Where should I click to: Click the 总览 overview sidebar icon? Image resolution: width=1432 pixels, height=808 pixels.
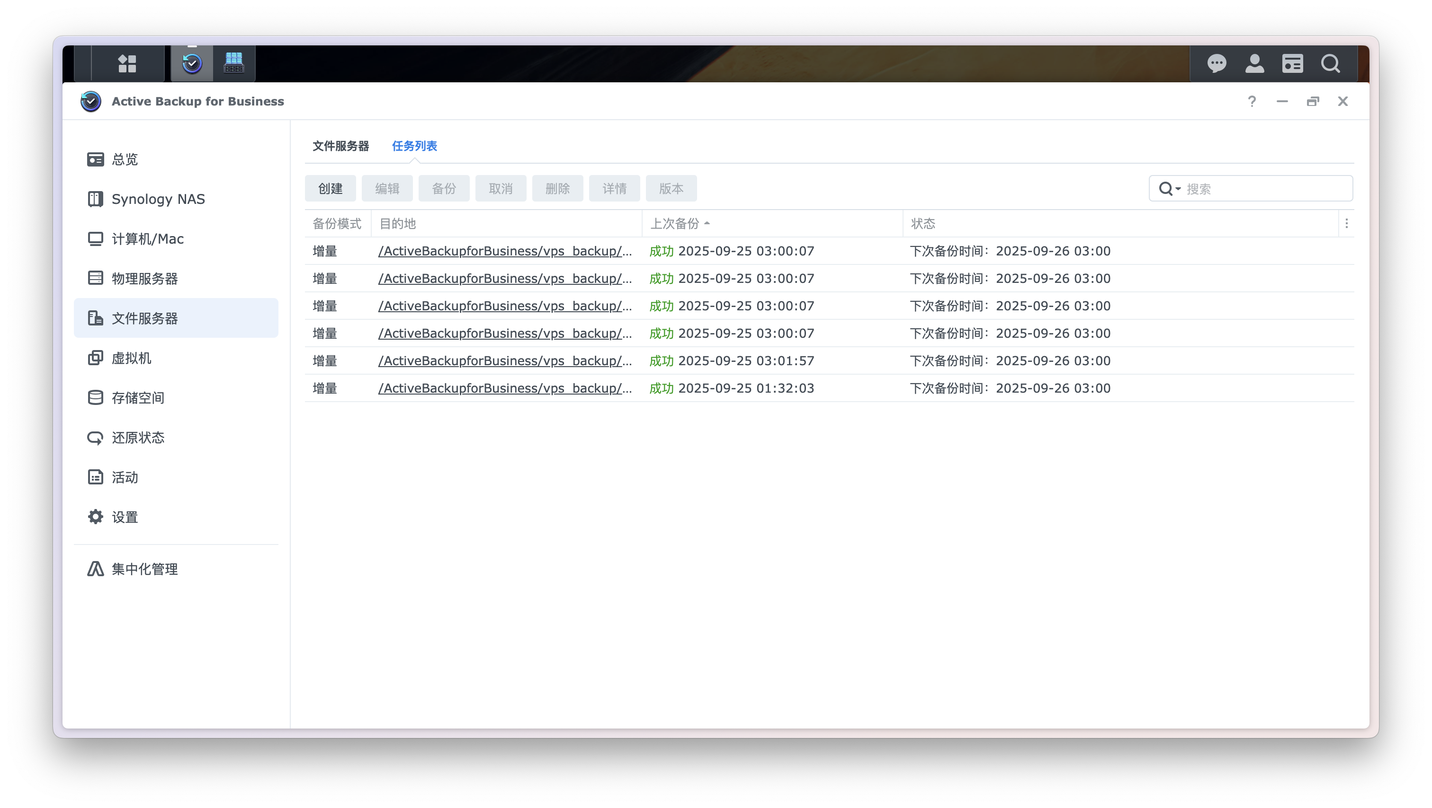click(95, 159)
